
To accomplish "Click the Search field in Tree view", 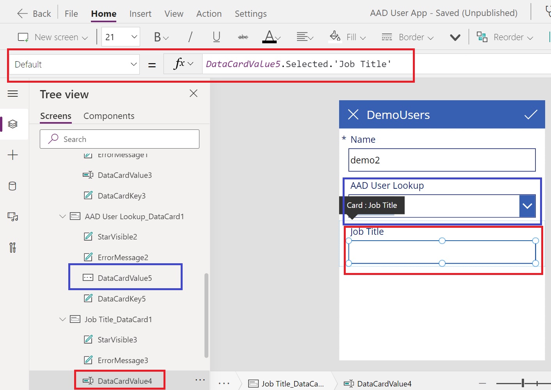I will (x=119, y=139).
